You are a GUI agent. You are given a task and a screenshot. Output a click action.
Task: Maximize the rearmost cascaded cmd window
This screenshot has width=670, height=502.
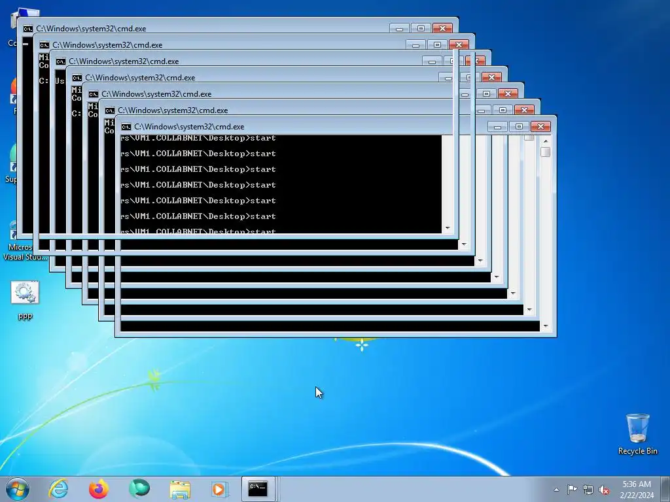(x=421, y=29)
